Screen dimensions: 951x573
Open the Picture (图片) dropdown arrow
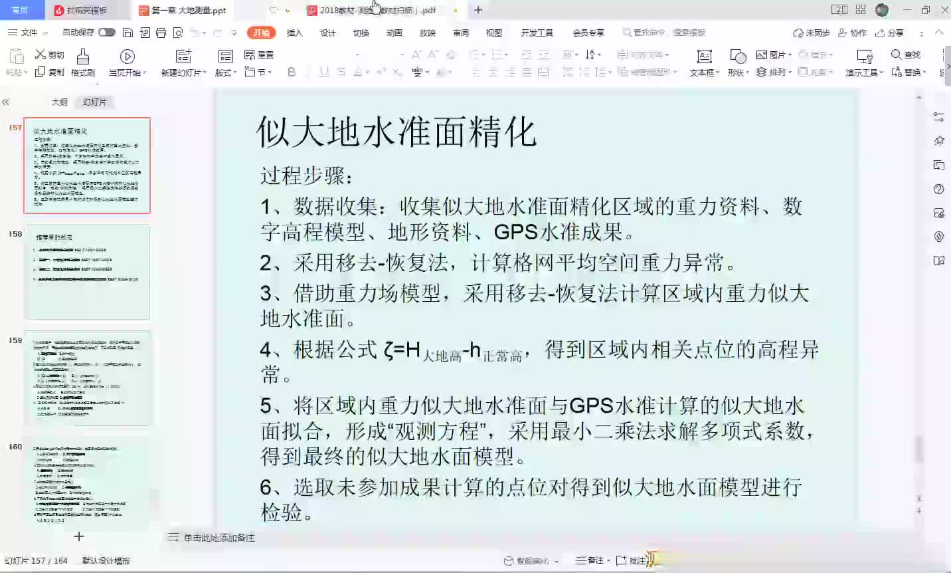[x=790, y=55]
